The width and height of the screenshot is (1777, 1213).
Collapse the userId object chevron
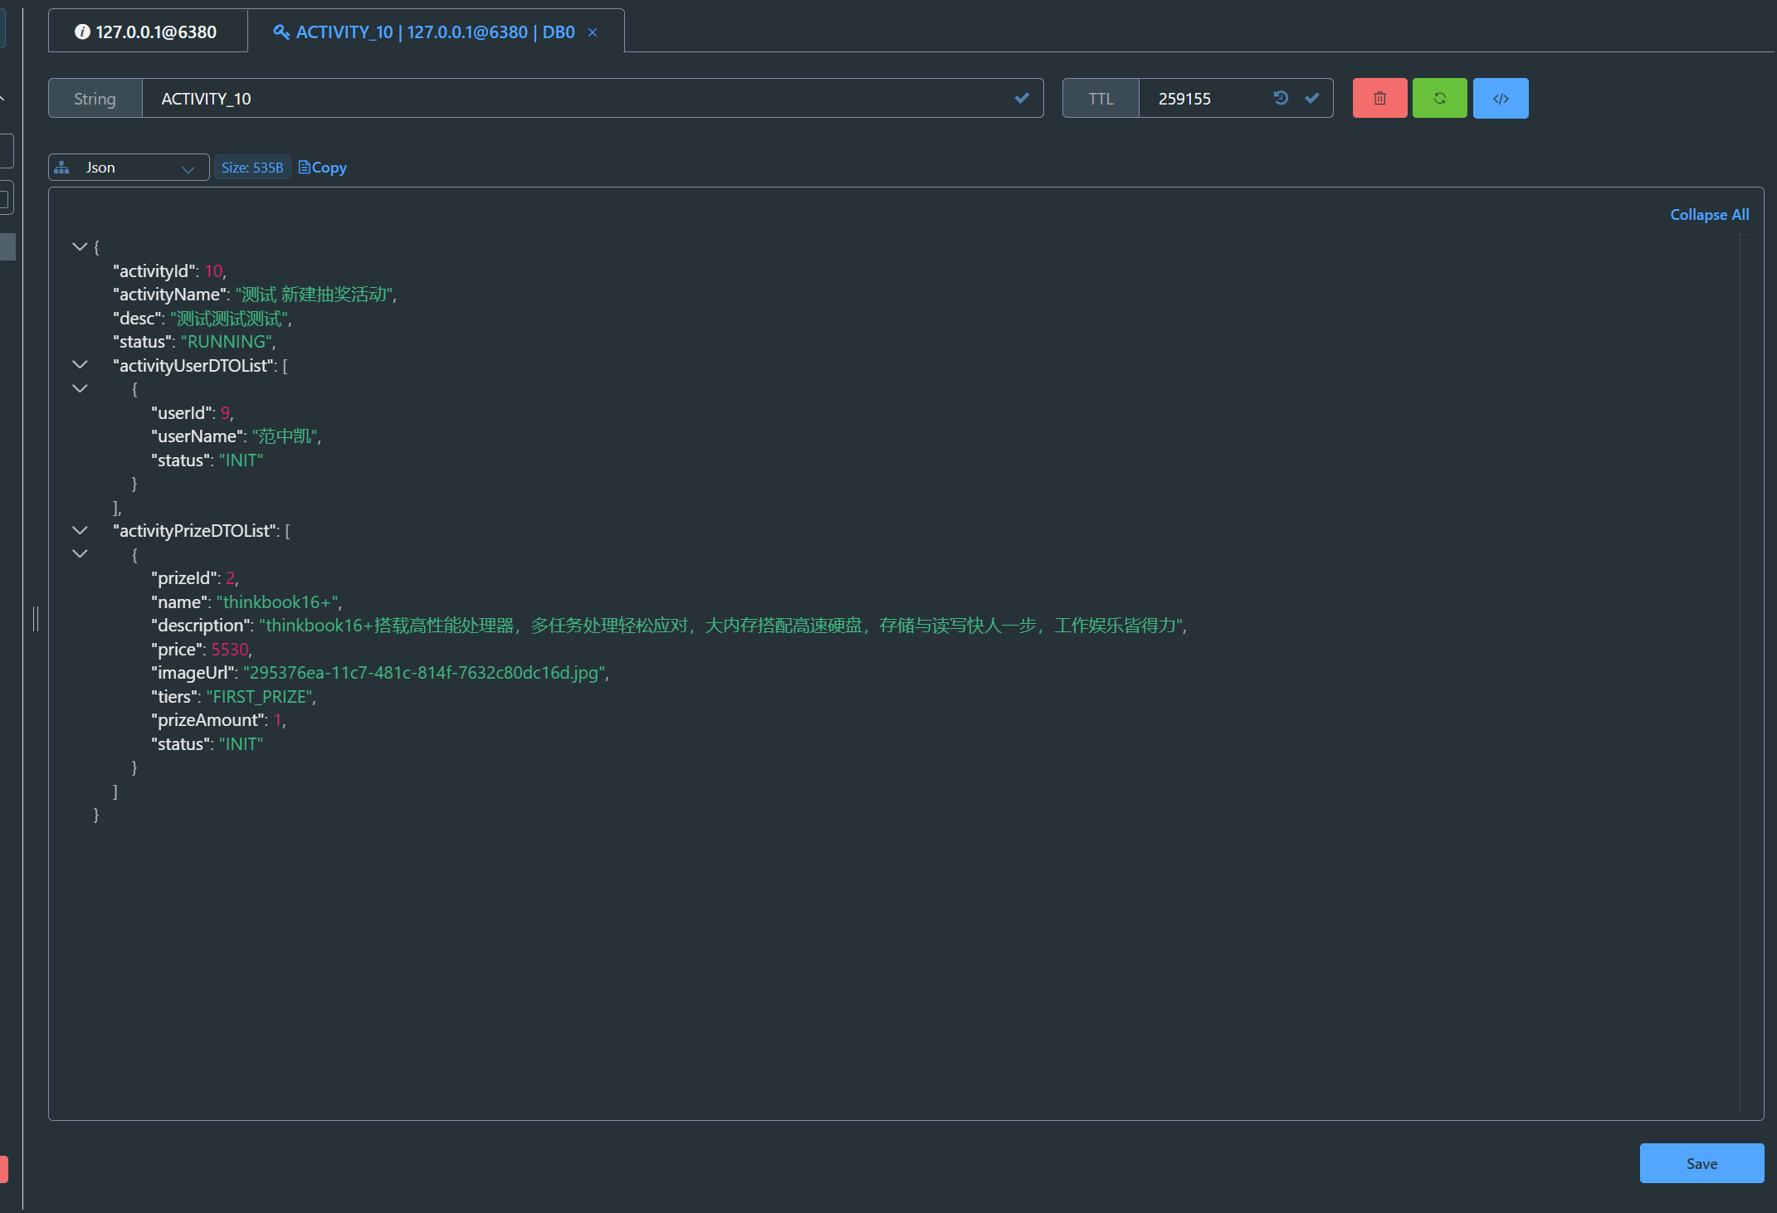click(80, 388)
